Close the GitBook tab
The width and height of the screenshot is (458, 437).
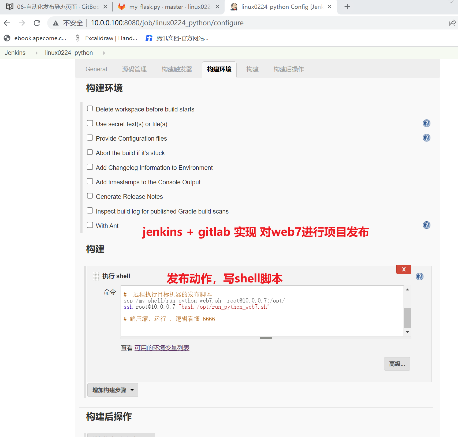coord(105,7)
